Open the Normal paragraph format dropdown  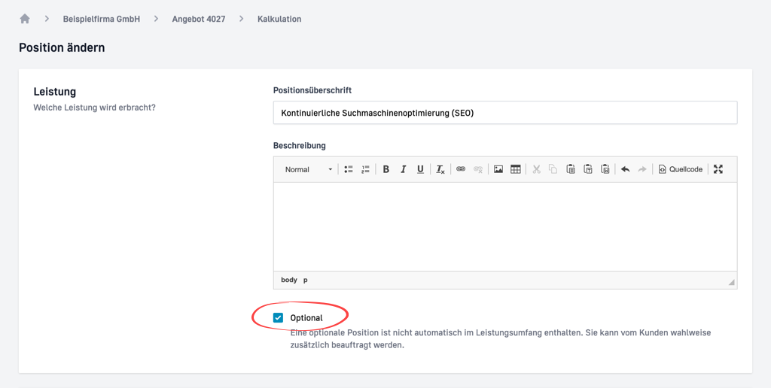[x=308, y=170]
